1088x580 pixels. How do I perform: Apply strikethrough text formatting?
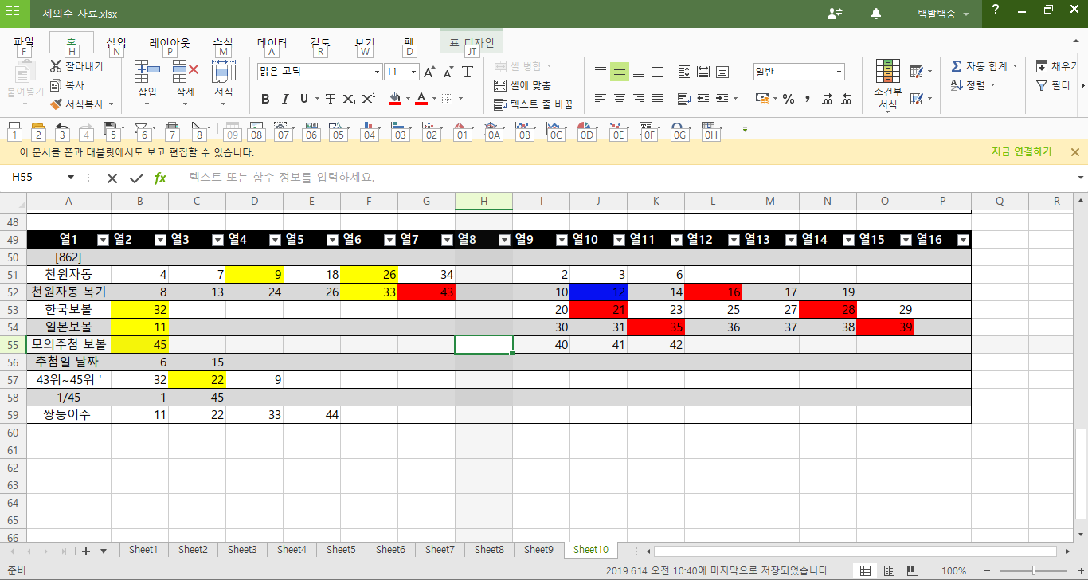(330, 100)
